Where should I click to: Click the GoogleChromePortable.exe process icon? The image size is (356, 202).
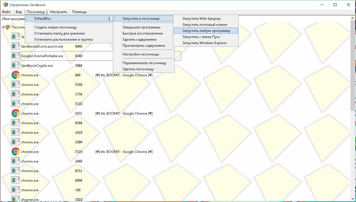point(15,56)
